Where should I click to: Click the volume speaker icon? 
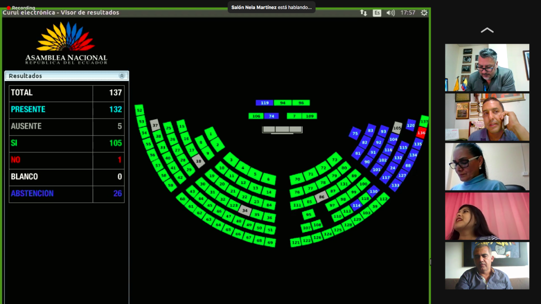tap(390, 13)
